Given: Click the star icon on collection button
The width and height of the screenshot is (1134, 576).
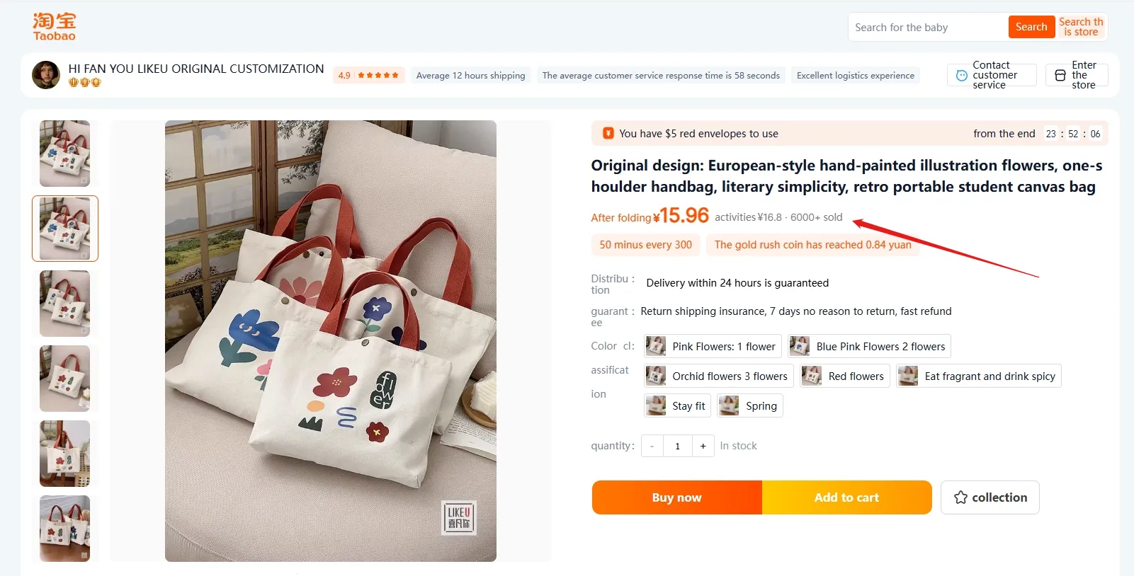Looking at the screenshot, I should coord(960,497).
